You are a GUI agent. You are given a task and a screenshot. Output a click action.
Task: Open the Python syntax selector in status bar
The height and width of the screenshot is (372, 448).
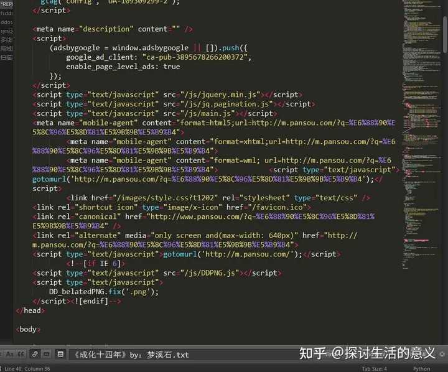[x=421, y=368]
